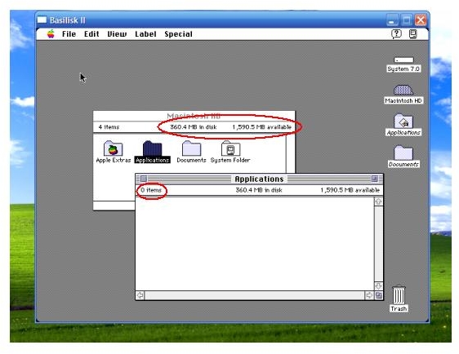Click the Applications window scroll down arrow
The height and width of the screenshot is (354, 459).
(378, 285)
